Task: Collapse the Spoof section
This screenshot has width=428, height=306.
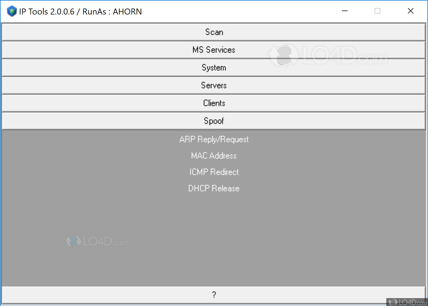Action: 214,121
